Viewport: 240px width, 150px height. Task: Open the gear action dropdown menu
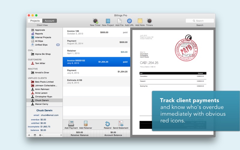coord(41,135)
